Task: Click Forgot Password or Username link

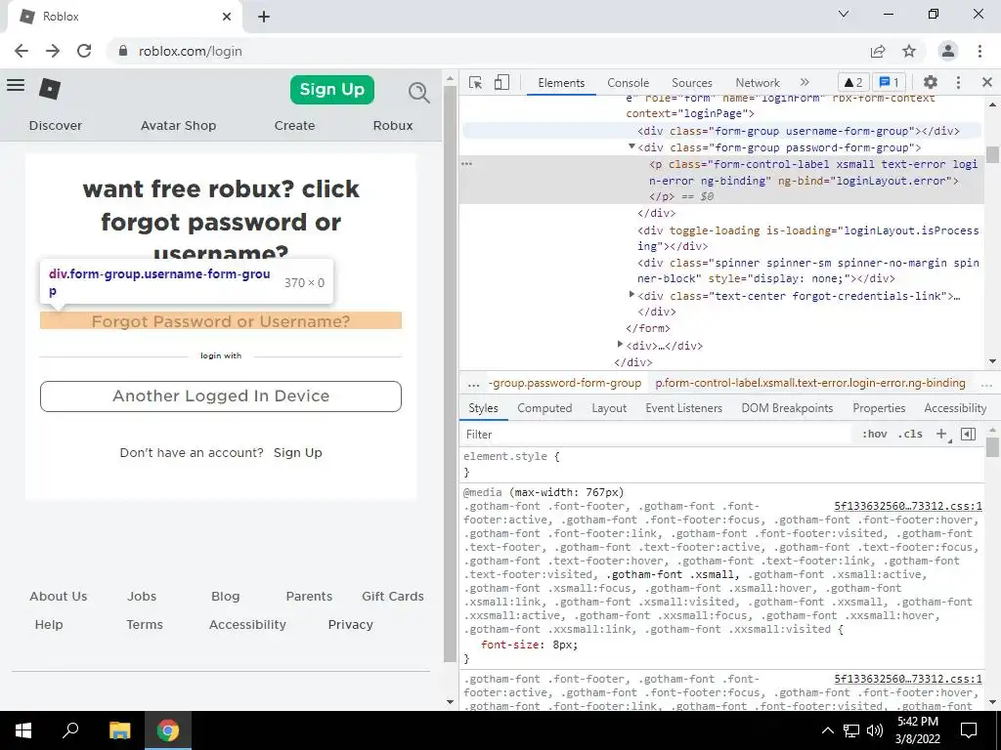Action: [x=221, y=321]
